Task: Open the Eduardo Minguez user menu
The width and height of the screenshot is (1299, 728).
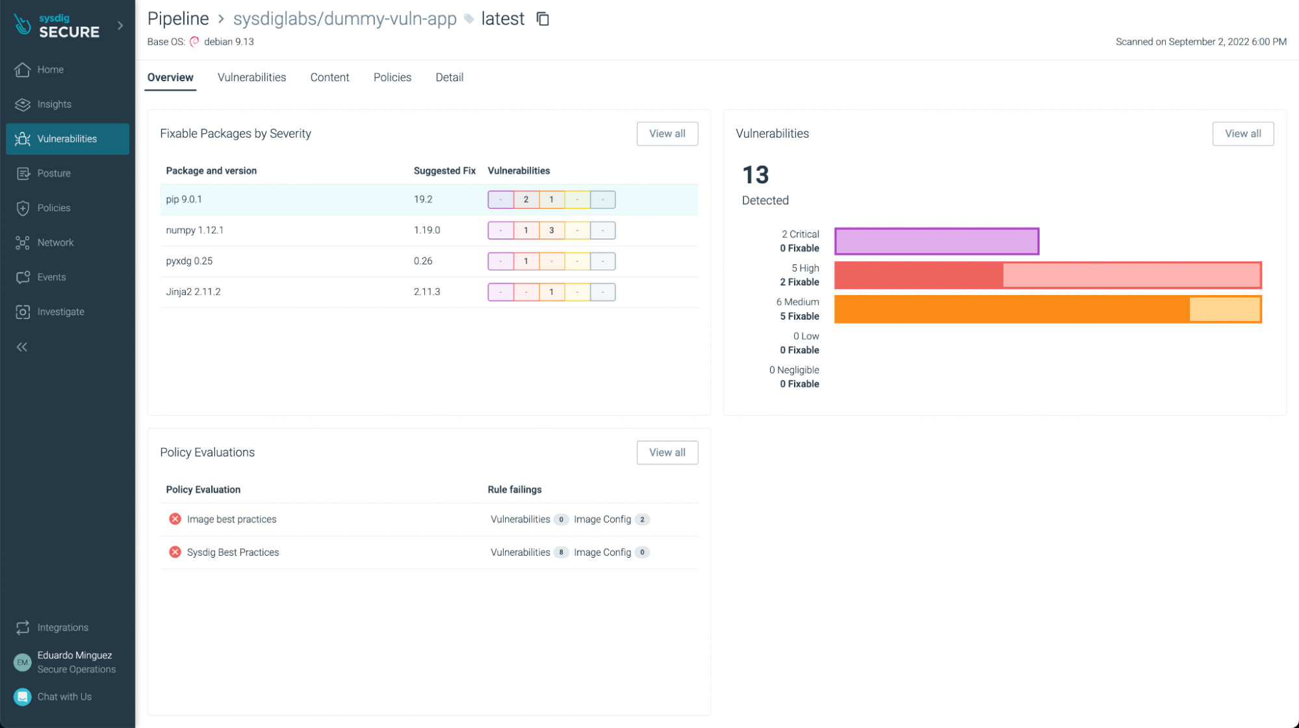Action: pos(74,662)
